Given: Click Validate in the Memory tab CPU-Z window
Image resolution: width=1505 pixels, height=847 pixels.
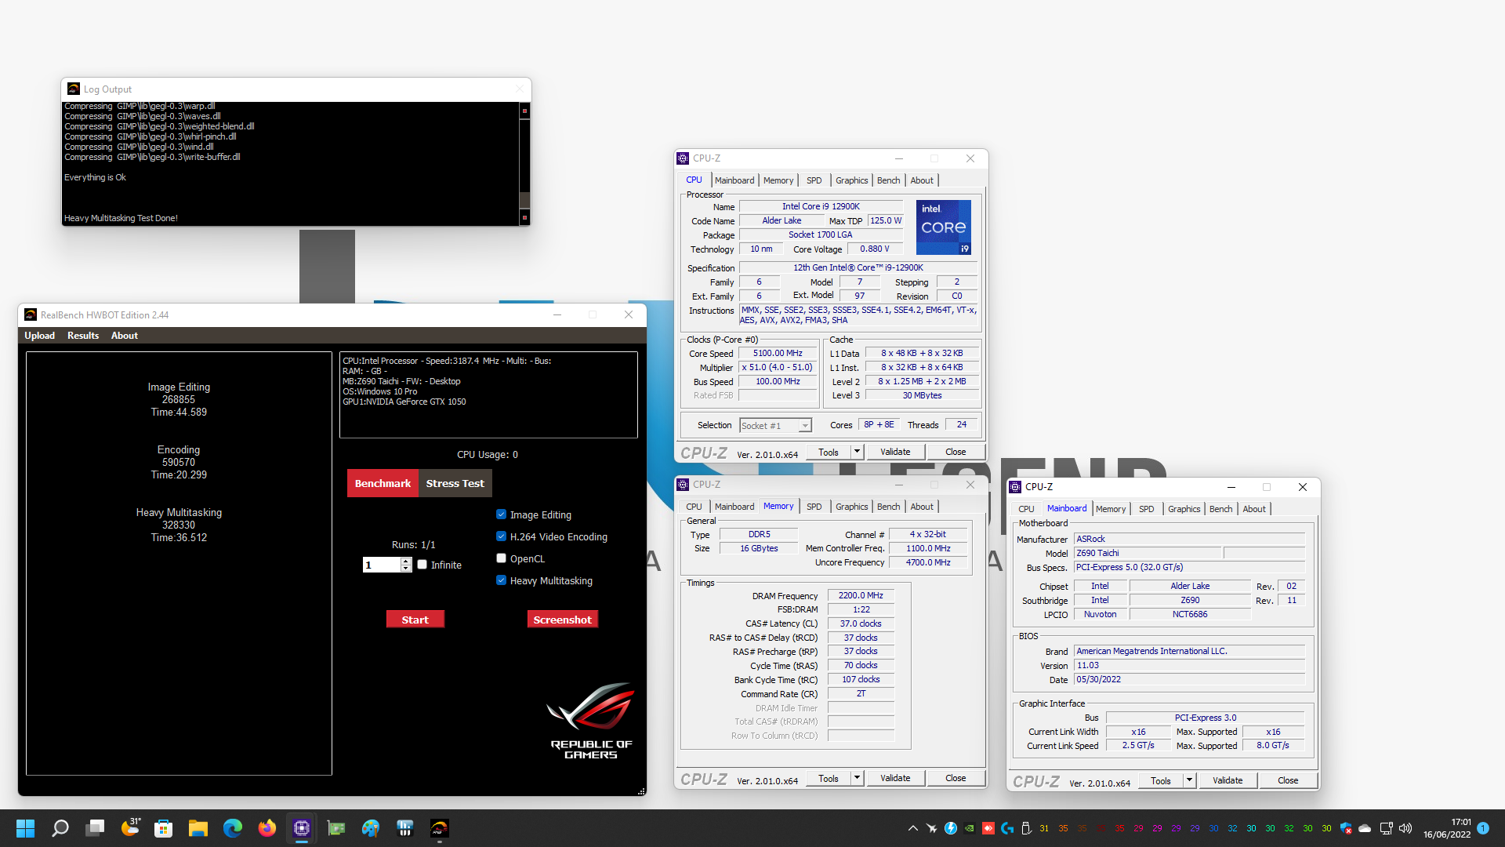Looking at the screenshot, I should tap(895, 778).
